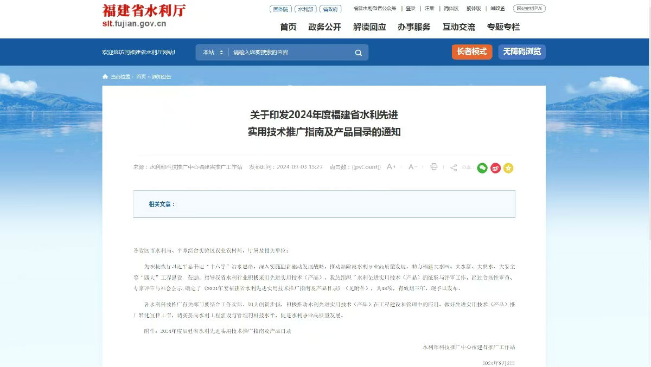Select 互动交流 in main navigation
This screenshot has height=367, width=651.
[x=458, y=27]
